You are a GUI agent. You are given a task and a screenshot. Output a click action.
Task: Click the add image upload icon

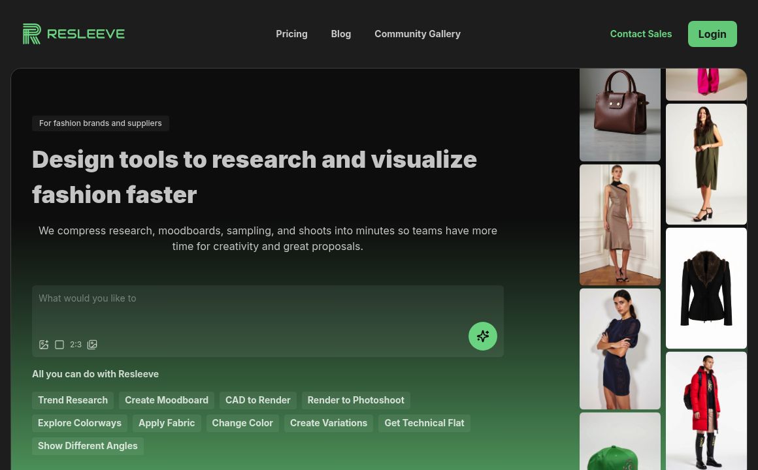click(44, 345)
